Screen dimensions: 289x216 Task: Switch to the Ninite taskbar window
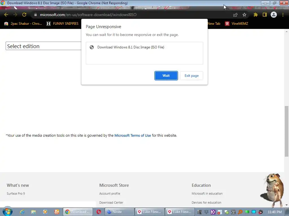tap(119, 212)
